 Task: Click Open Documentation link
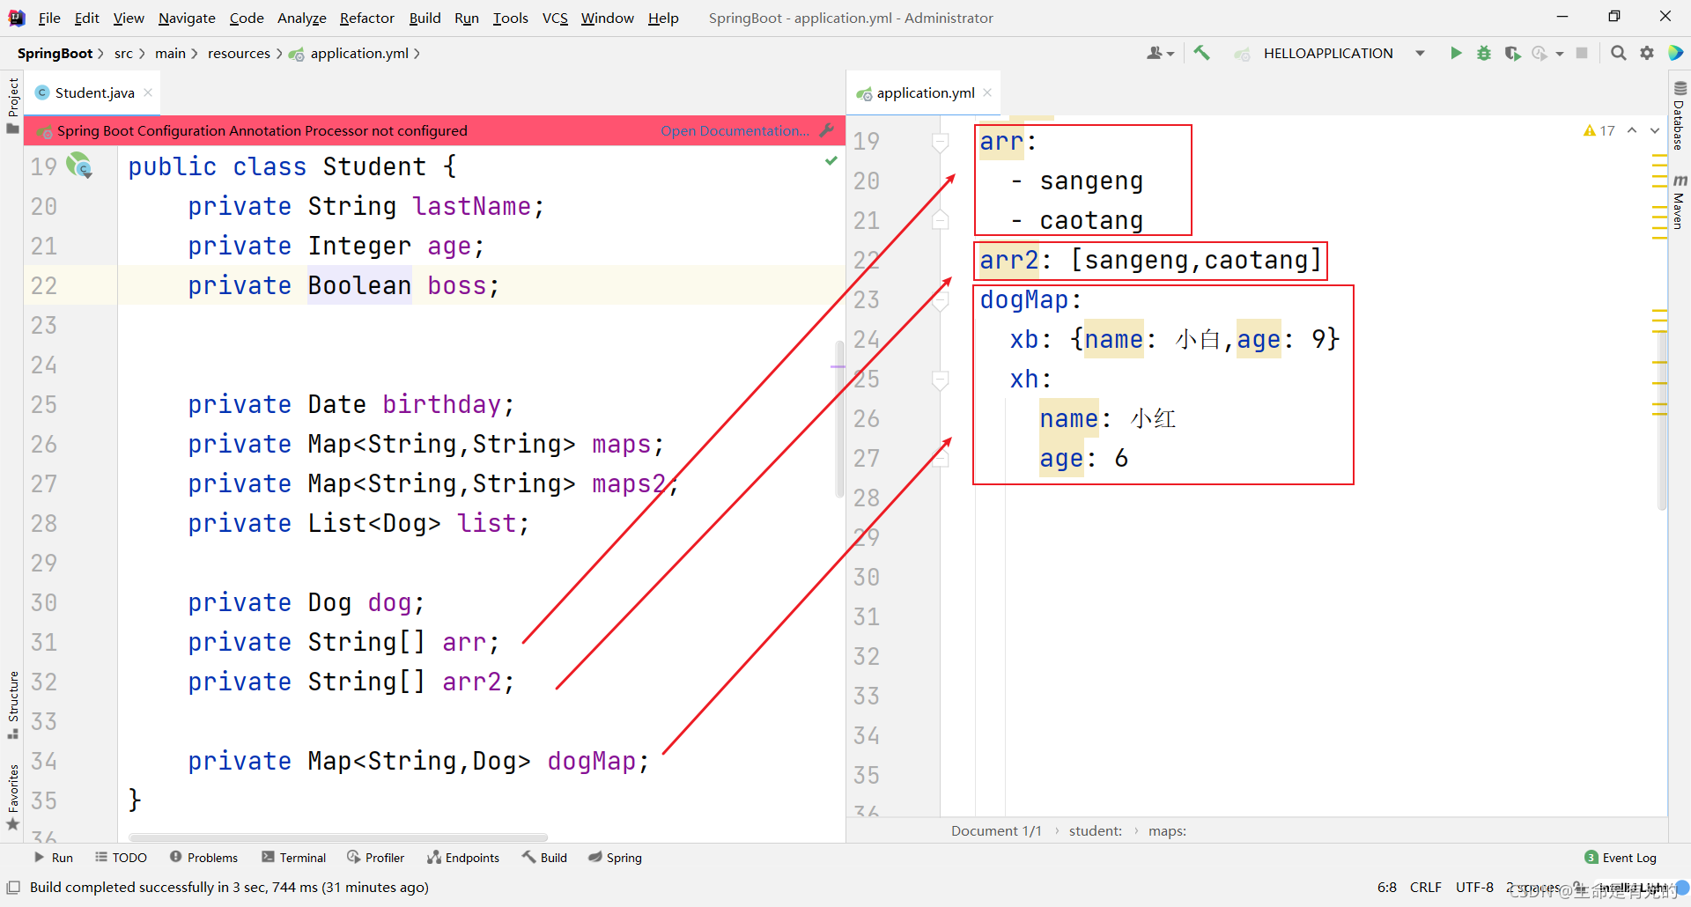pos(735,130)
